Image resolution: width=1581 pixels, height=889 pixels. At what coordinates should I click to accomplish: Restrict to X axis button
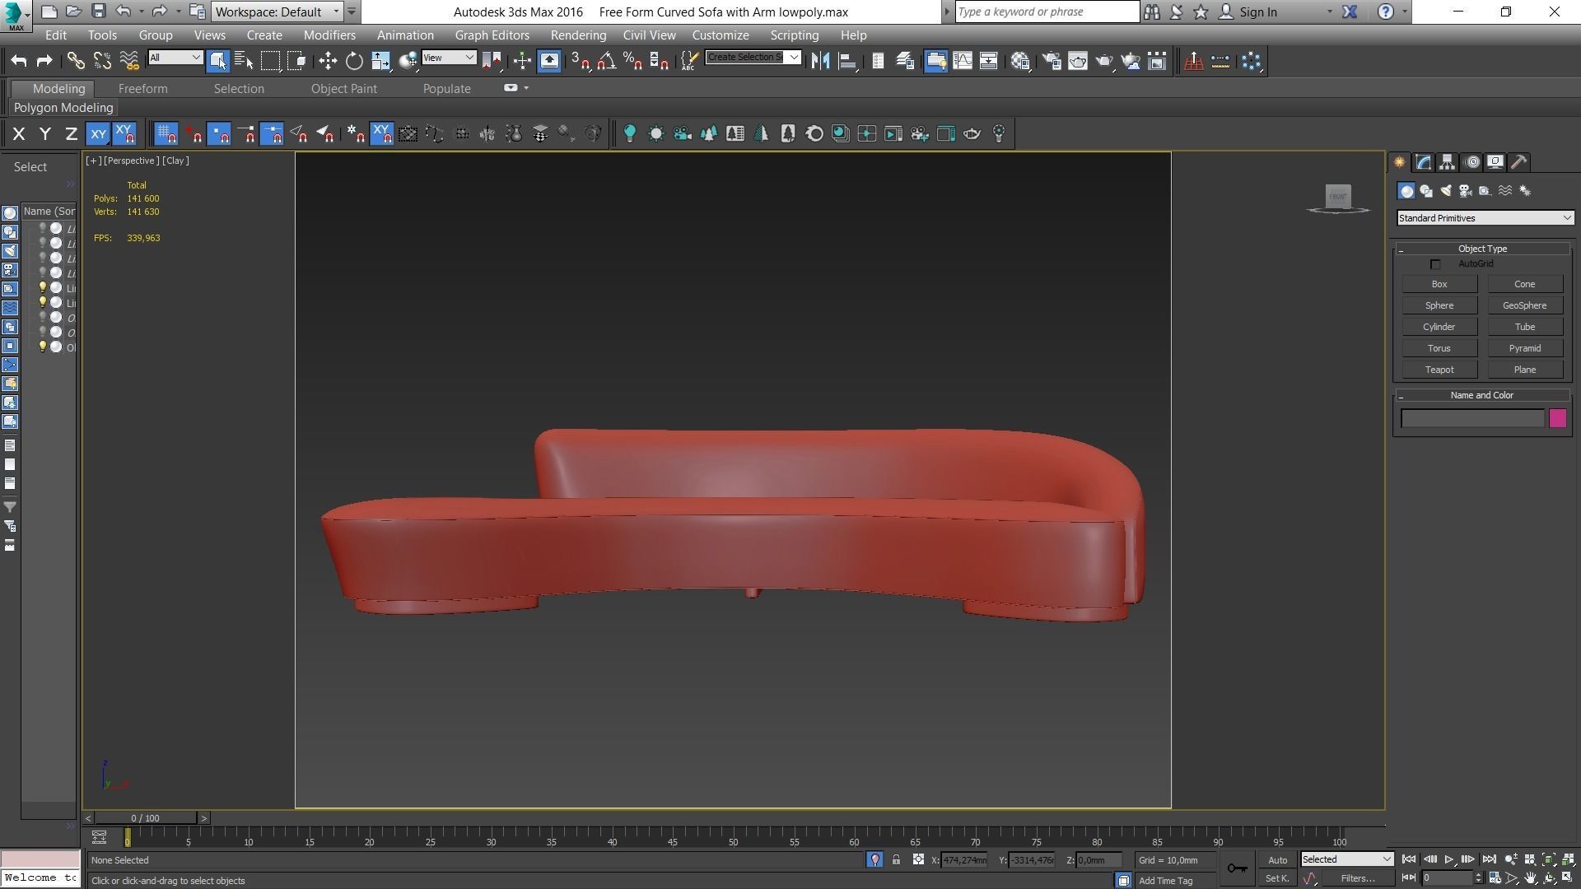point(19,133)
